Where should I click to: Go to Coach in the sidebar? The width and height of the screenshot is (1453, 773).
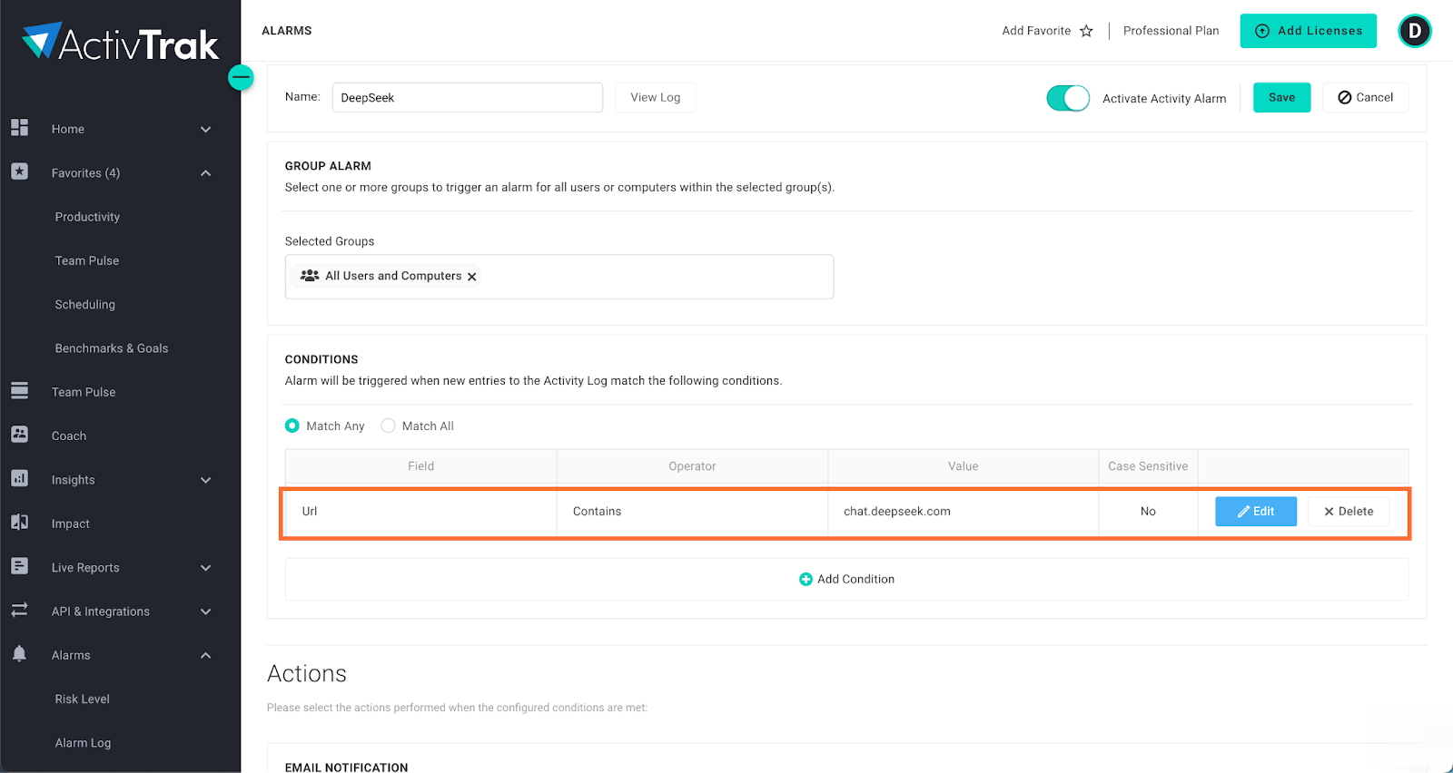(x=69, y=436)
